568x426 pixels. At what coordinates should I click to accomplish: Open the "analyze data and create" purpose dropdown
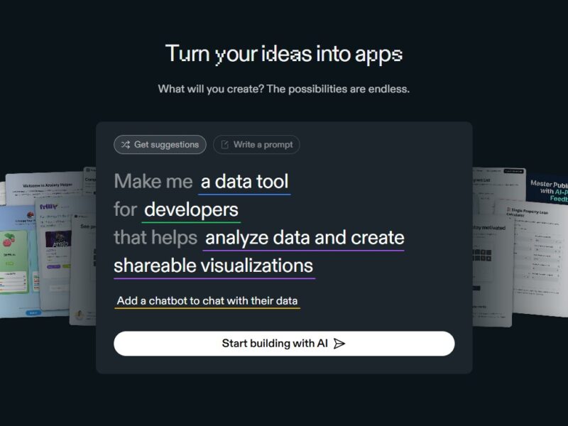point(305,238)
